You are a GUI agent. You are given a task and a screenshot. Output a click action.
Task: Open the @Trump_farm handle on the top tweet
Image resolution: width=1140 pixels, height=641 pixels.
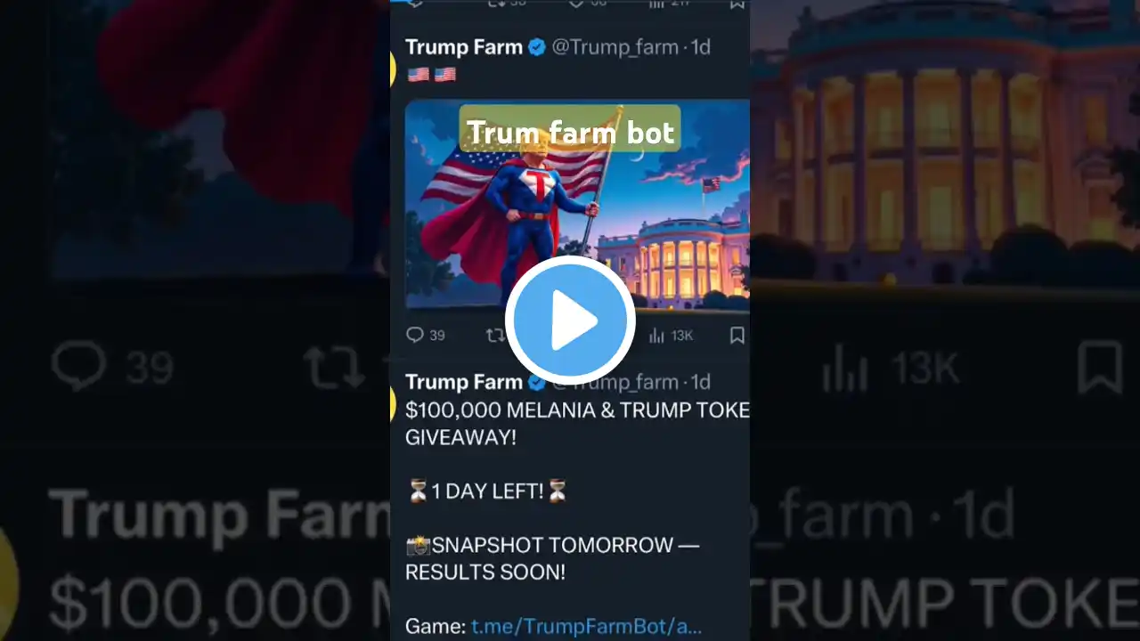click(615, 47)
